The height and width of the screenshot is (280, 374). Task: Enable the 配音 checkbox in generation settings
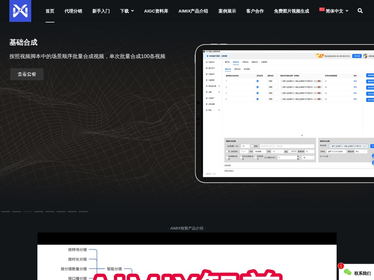pos(252,146)
